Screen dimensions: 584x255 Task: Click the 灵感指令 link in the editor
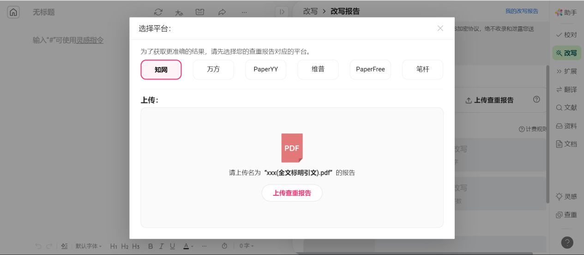[x=90, y=40]
